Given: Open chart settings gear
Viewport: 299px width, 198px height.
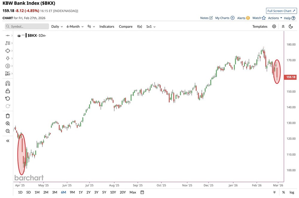Looking at the screenshot, I should pyautogui.click(x=274, y=27).
